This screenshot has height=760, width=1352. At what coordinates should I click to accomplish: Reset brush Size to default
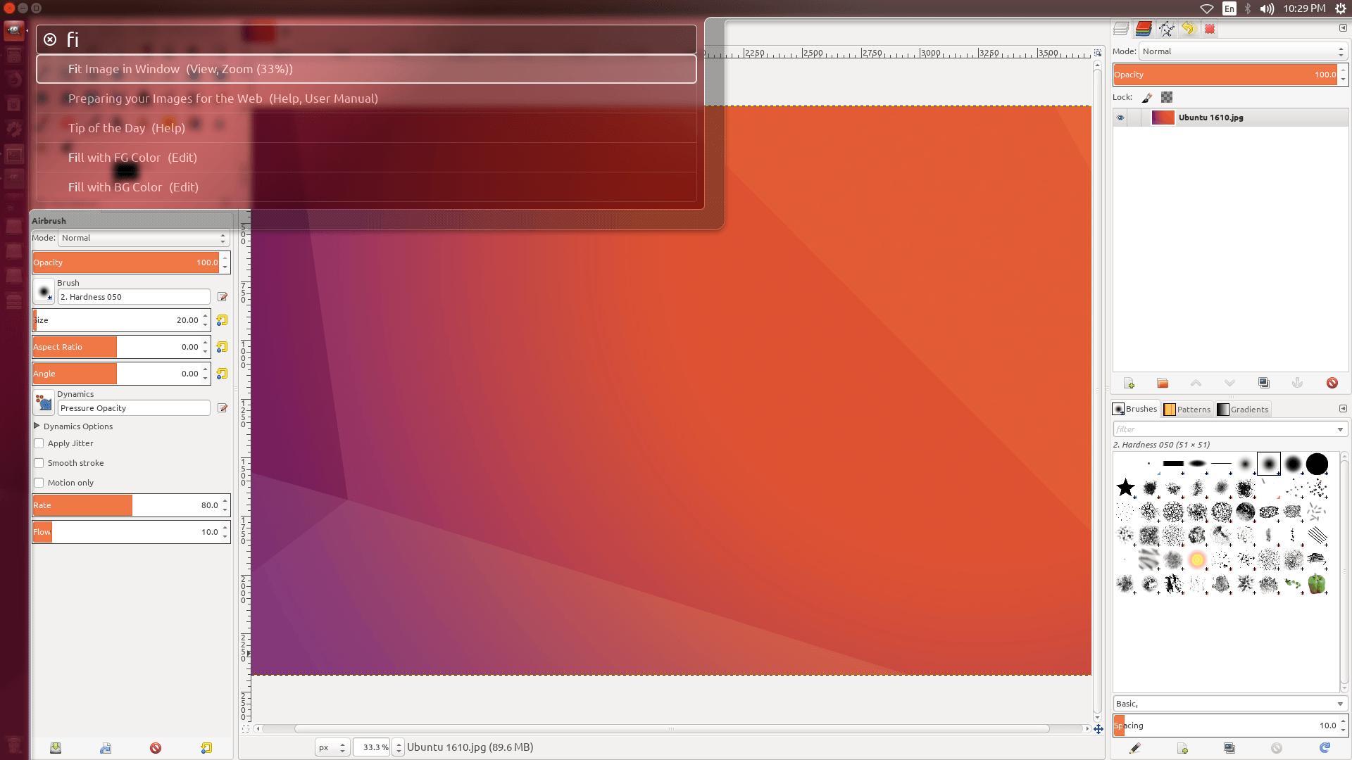click(222, 320)
